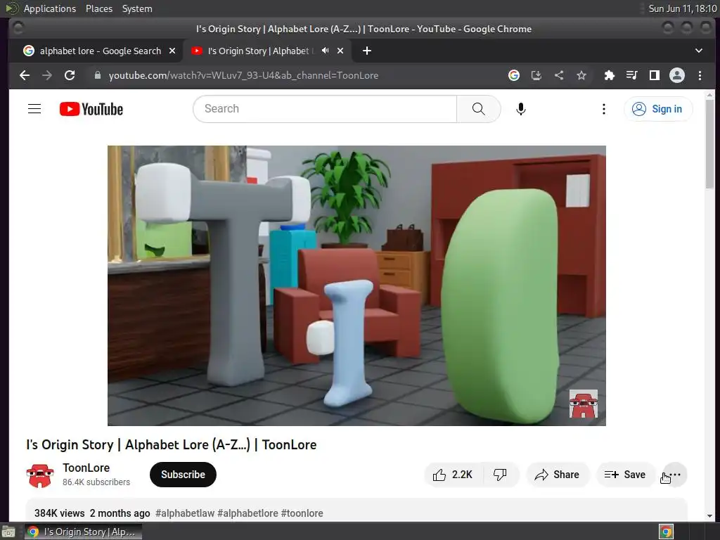Image resolution: width=720 pixels, height=540 pixels.
Task: Click the Chrome taskbar window entry
Action: coord(83,532)
